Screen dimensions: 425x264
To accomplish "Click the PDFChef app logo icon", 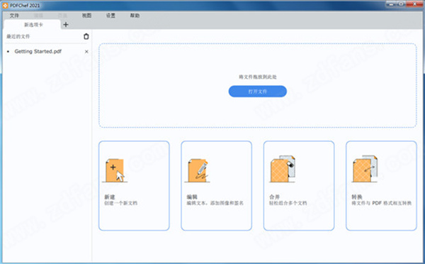I will (x=5, y=5).
